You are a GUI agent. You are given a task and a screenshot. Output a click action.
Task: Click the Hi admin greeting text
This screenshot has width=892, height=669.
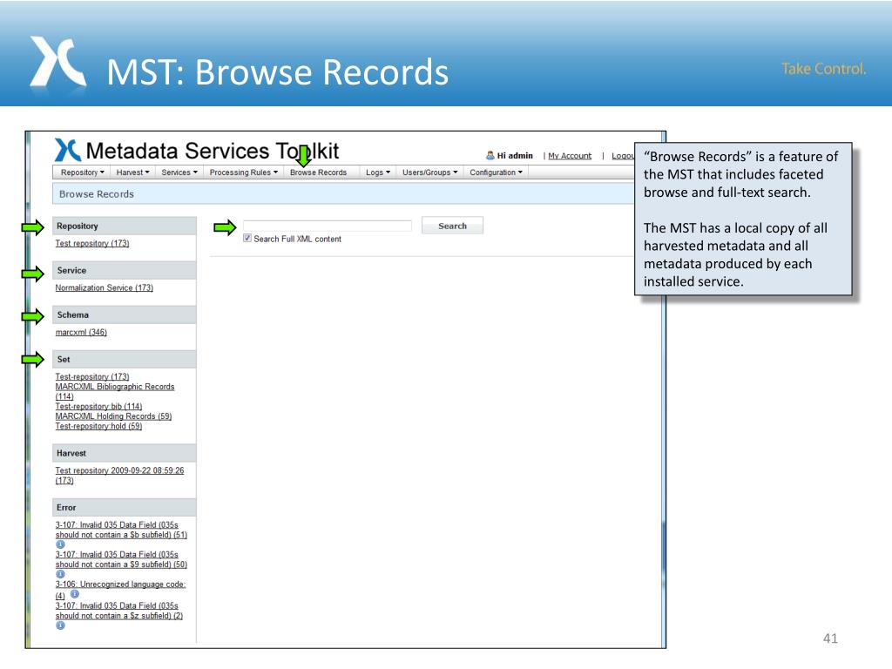[x=515, y=155]
